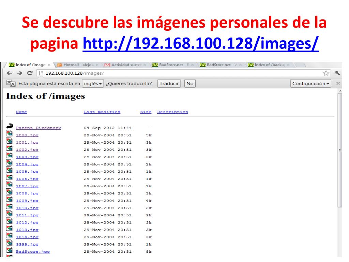
Task: Open the 1012.jpg file link
Action: [27, 222]
